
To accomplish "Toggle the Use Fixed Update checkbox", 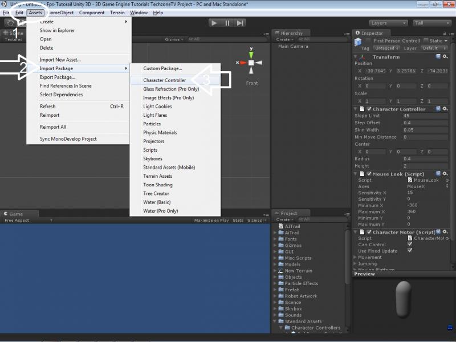I will point(409,251).
